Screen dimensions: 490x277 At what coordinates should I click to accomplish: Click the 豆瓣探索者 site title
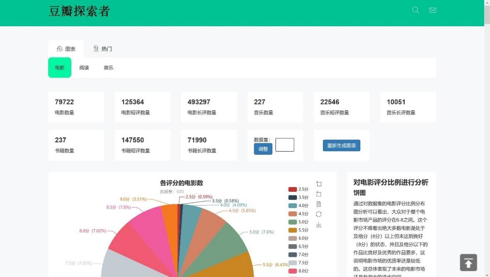click(79, 11)
